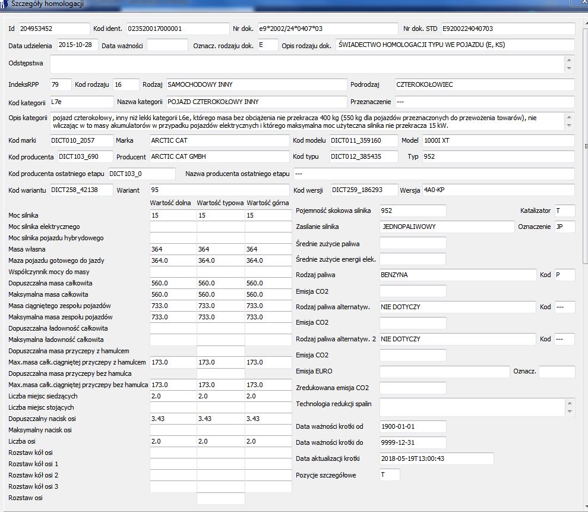
Task: Click Masa własna Wartość typowa cell 364
Action: 220,249
